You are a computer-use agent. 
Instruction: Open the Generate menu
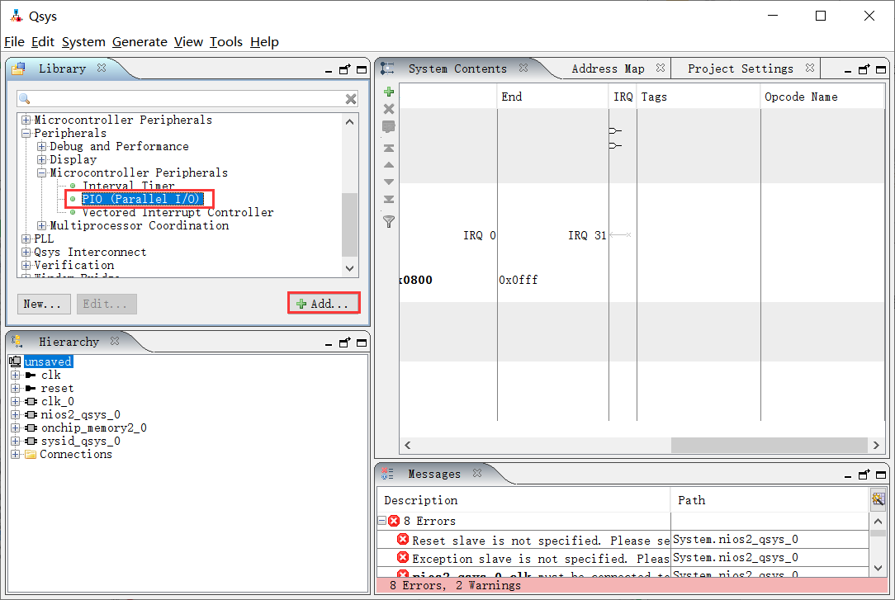coord(140,42)
